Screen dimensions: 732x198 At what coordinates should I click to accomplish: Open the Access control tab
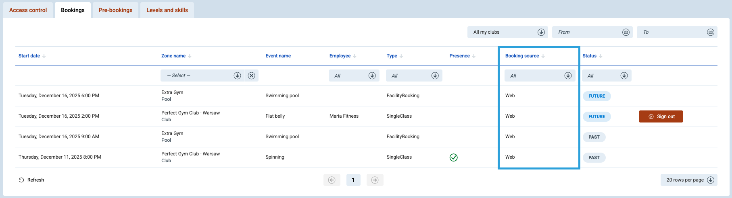[x=28, y=10]
